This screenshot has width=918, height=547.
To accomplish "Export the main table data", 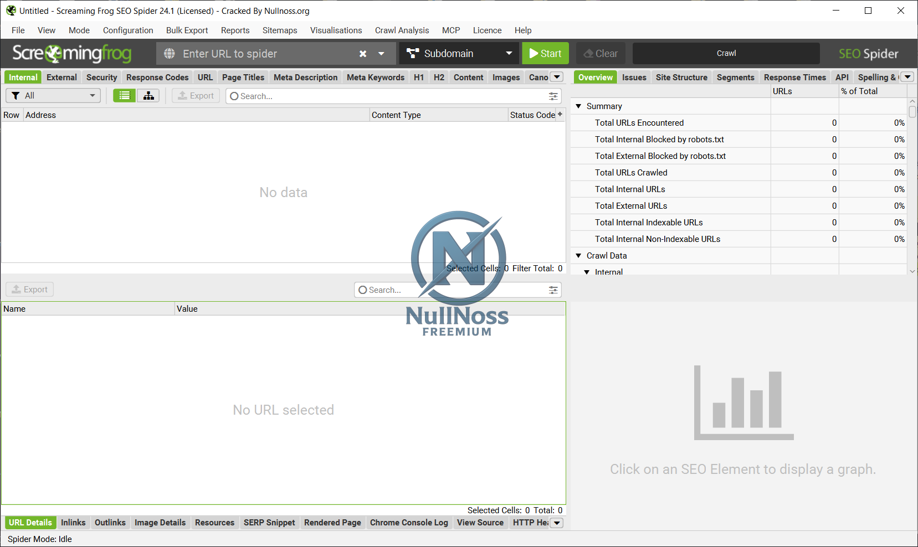I will [196, 96].
